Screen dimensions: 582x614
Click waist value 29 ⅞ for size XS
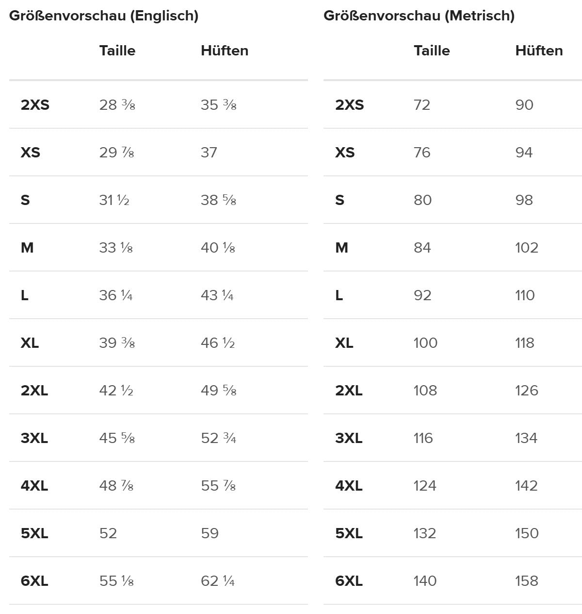116,153
